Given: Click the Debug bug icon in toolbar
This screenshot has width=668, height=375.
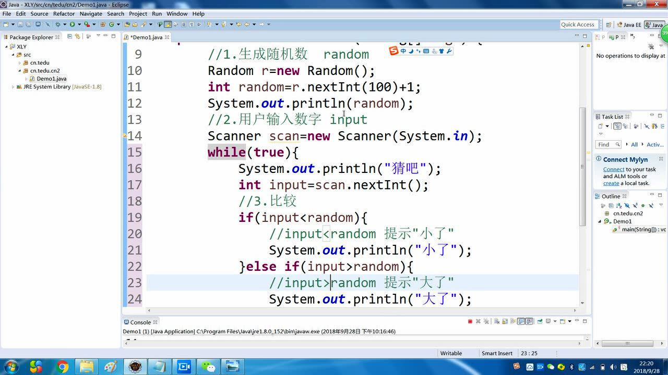Looking at the screenshot, I should click(57, 24).
